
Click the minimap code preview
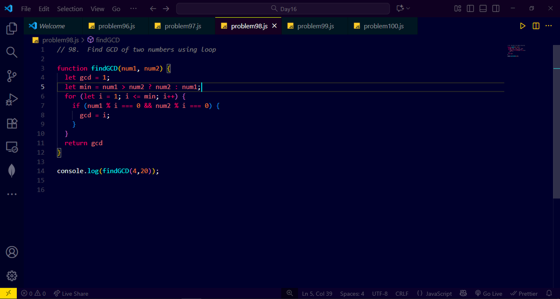(516, 51)
